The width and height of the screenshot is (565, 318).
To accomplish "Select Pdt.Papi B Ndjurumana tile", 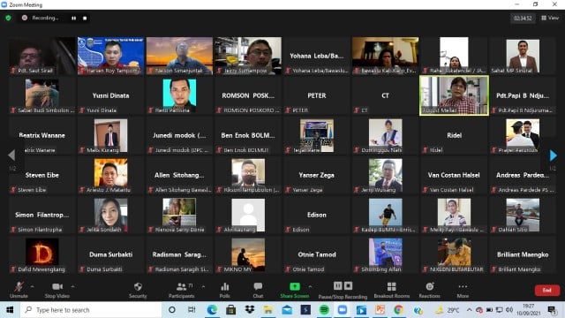I will tap(523, 95).
